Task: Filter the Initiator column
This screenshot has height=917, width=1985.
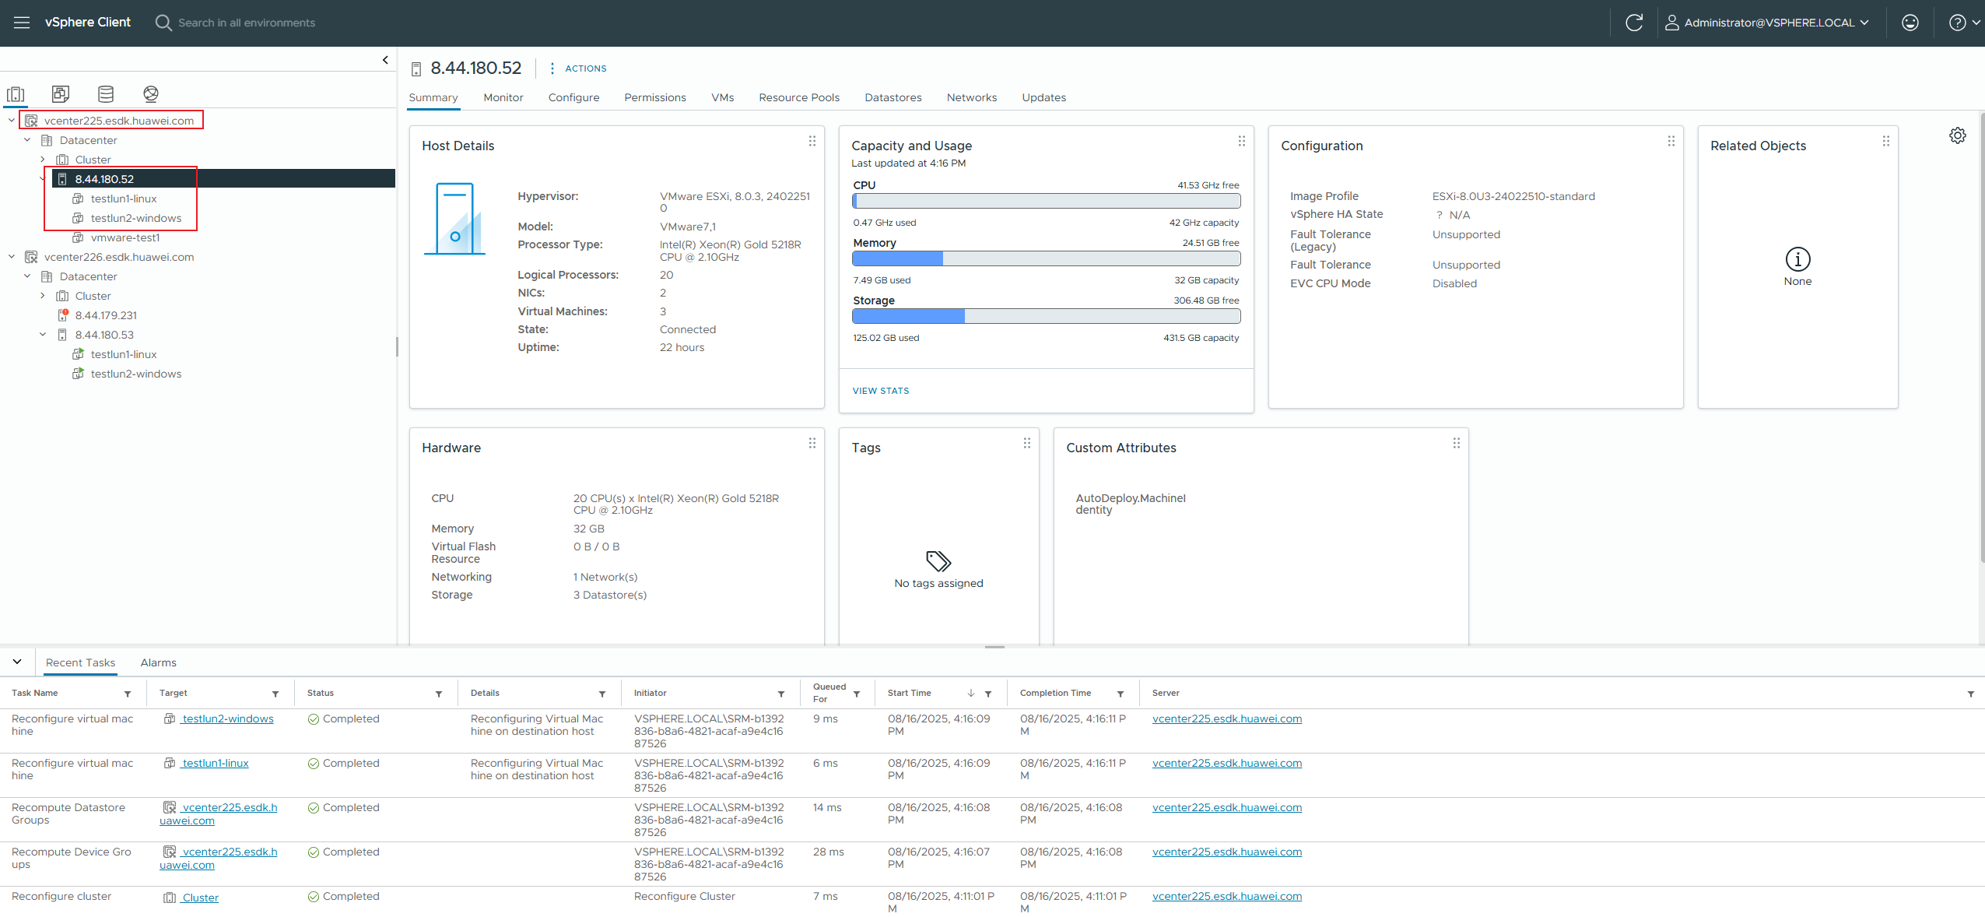Action: [781, 694]
